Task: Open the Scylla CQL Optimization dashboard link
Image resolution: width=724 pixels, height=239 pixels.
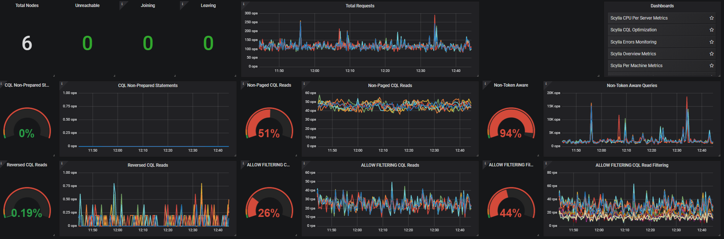Action: (x=634, y=30)
